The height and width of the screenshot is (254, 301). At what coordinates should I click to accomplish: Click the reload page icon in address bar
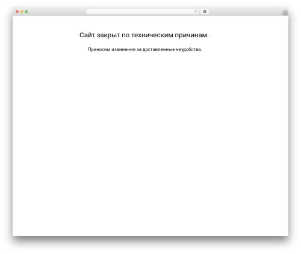coord(196,12)
